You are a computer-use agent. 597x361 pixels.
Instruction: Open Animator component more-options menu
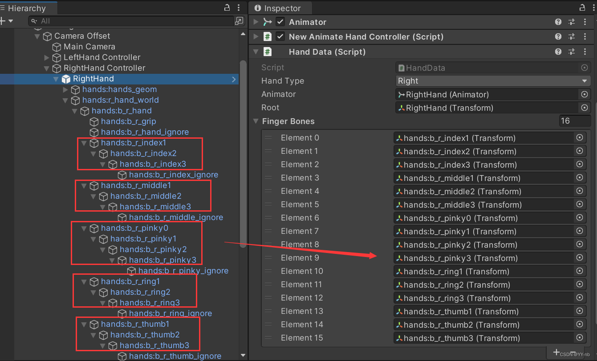(585, 22)
